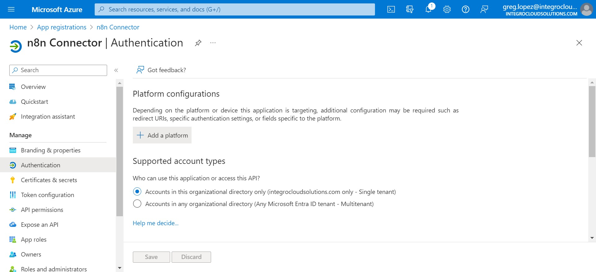This screenshot has width=596, height=272.
Task: Click Microsoft Azure portal title
Action: (x=57, y=10)
